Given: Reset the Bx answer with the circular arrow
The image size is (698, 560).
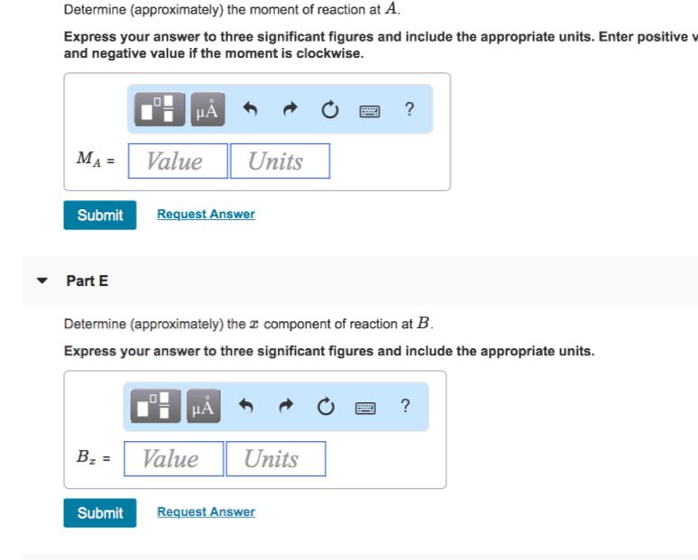Looking at the screenshot, I should pos(326,408).
